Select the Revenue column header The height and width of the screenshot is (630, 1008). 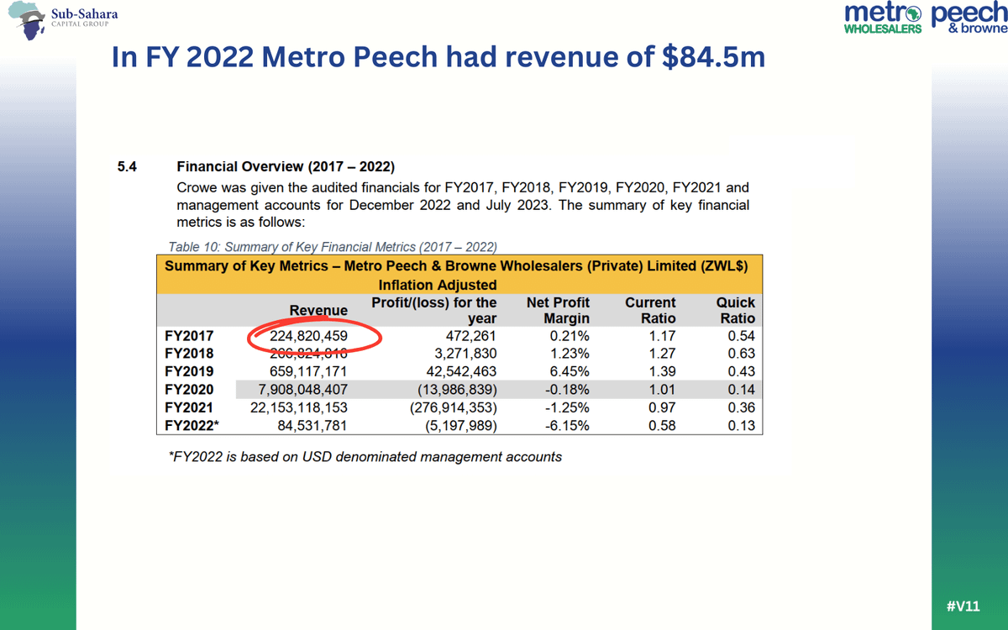(318, 311)
